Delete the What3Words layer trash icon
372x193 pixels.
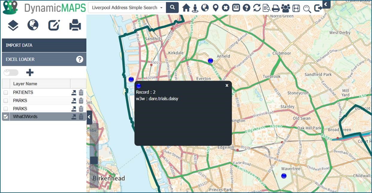click(x=81, y=117)
